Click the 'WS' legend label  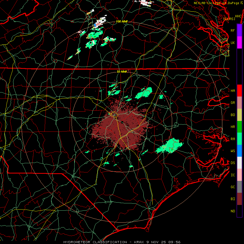coord(233,151)
